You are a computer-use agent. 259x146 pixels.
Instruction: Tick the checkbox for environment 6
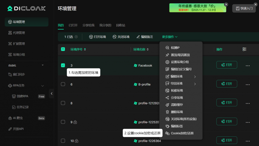(63, 84)
